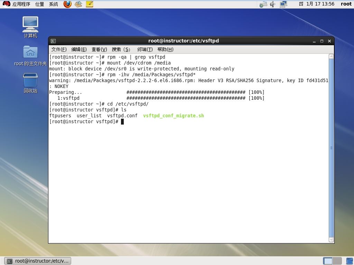Close the terminal window
Viewport: 354px width, 265px height.
tap(329, 41)
